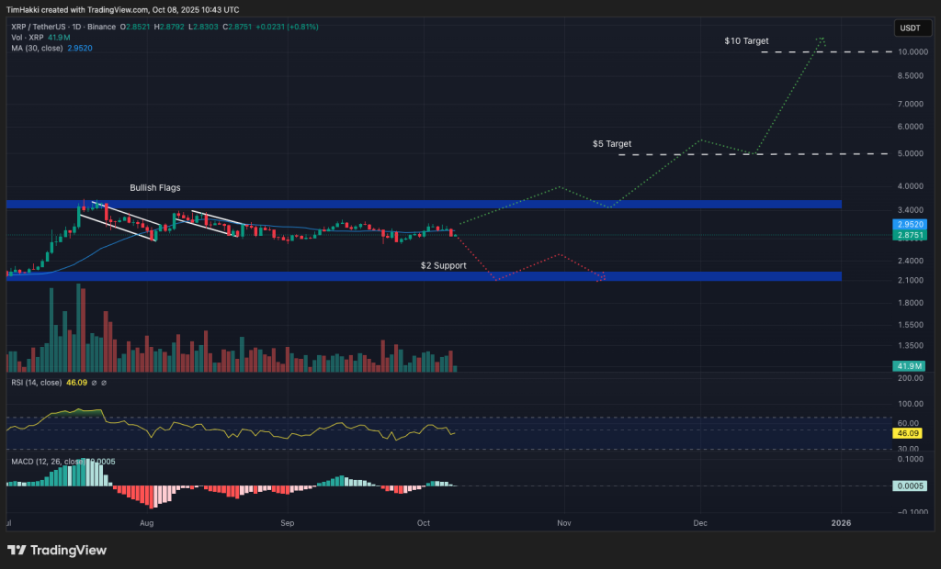Viewport: 941px width, 569px height.
Task: Click the second ø icon in the RSI legend
Action: point(104,383)
